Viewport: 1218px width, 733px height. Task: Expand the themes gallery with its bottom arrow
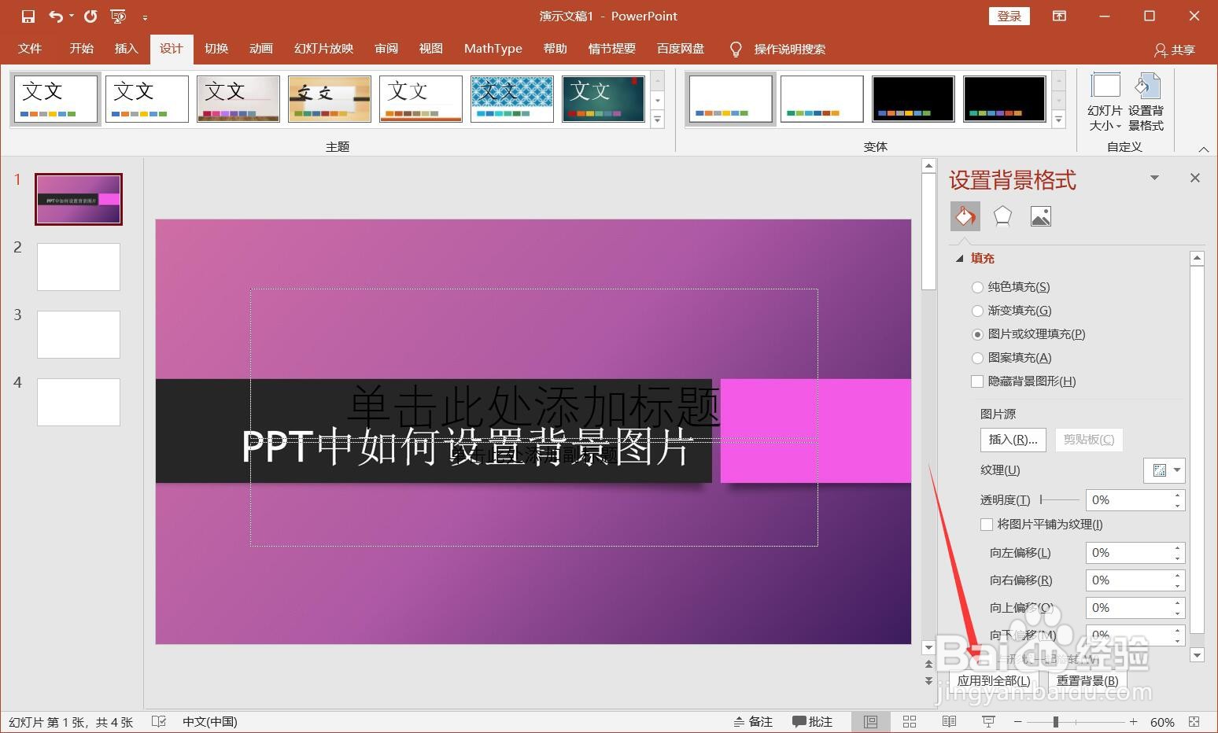tap(657, 120)
